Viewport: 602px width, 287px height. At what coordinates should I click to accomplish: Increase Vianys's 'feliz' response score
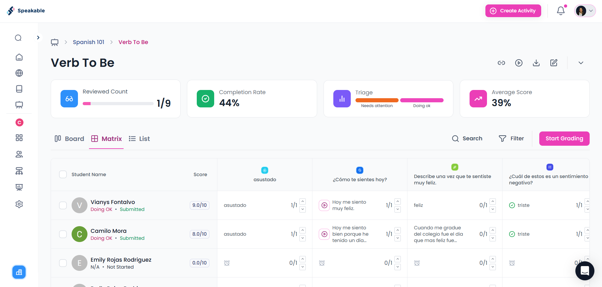[493, 201]
